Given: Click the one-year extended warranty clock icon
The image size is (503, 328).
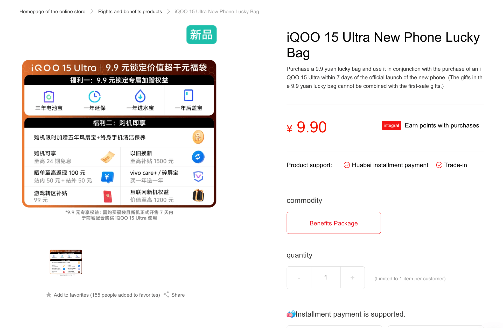Looking at the screenshot, I should click(x=94, y=97).
